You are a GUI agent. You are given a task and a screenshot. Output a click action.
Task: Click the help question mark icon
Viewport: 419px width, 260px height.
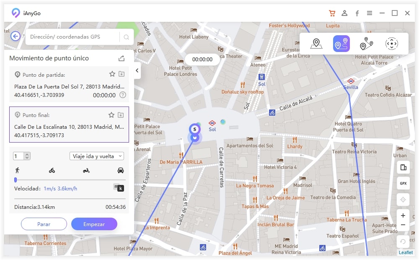point(123,95)
